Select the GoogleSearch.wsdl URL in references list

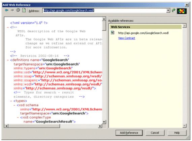tap(143, 33)
